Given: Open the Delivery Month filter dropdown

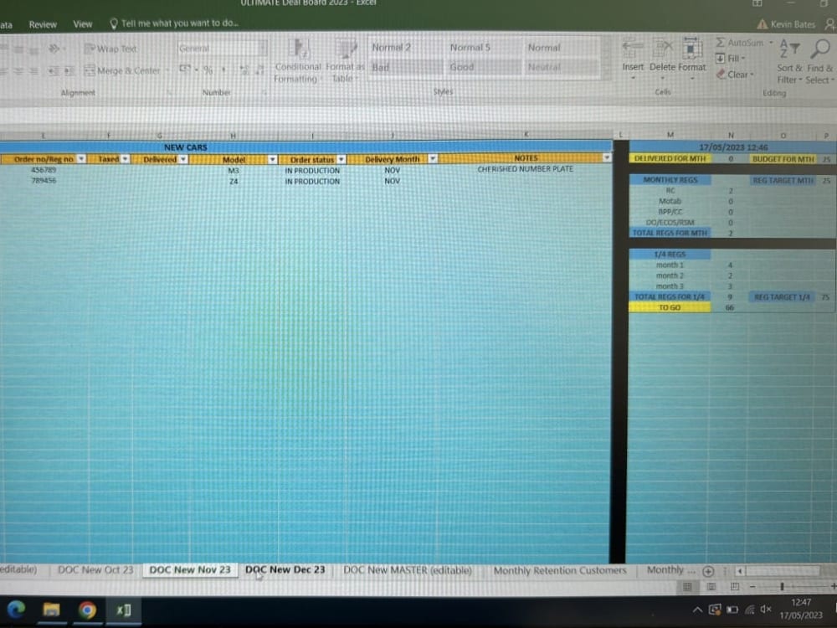Looking at the screenshot, I should 433,158.
